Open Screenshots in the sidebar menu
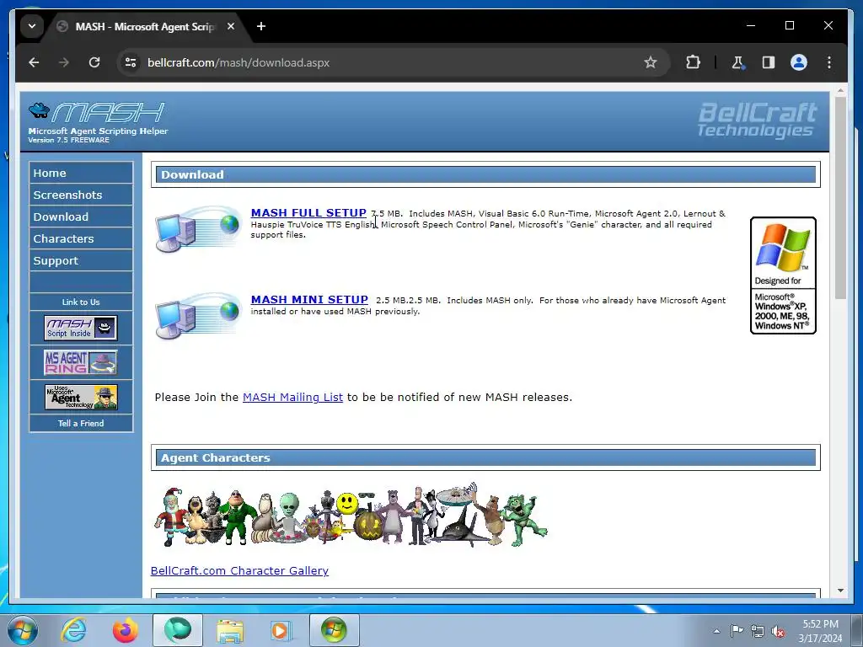The width and height of the screenshot is (863, 647). [81, 195]
